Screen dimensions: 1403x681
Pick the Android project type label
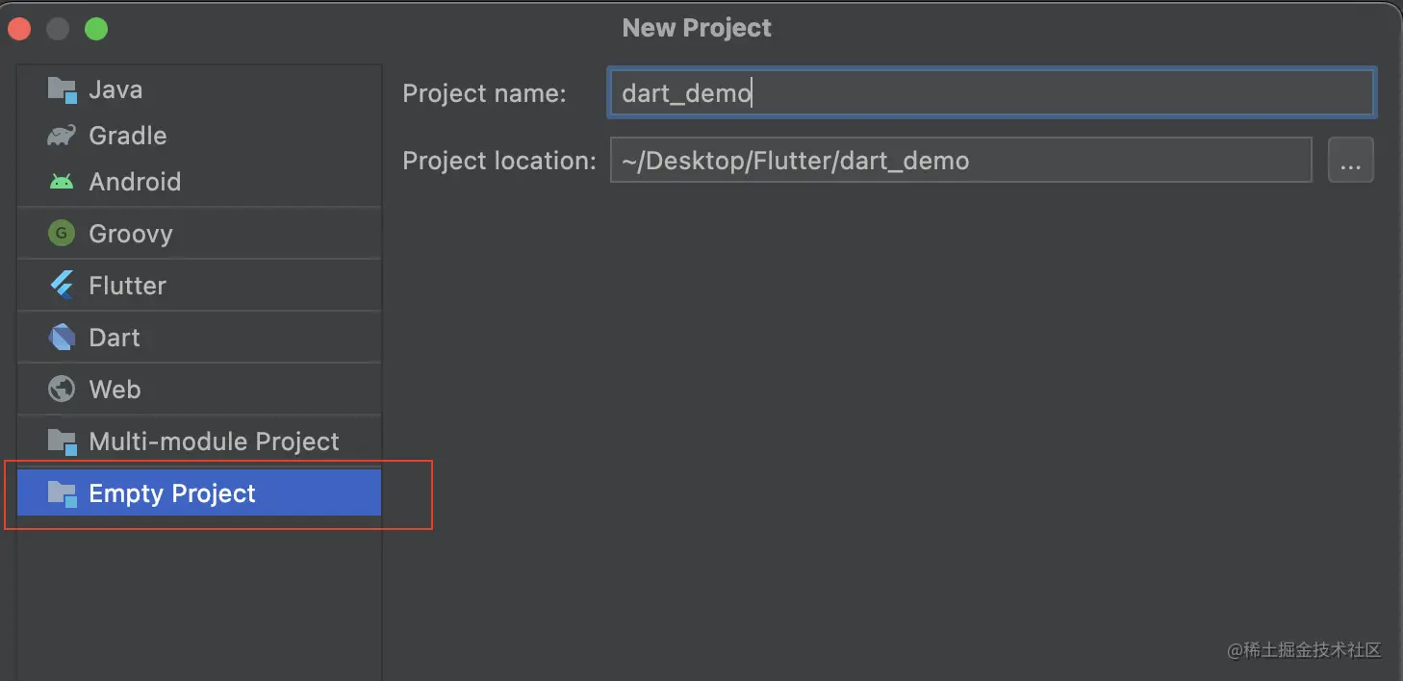[135, 182]
